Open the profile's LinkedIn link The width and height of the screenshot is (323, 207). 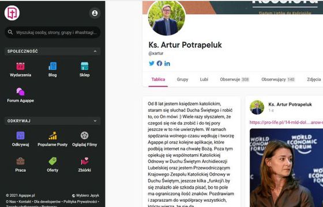point(167,63)
